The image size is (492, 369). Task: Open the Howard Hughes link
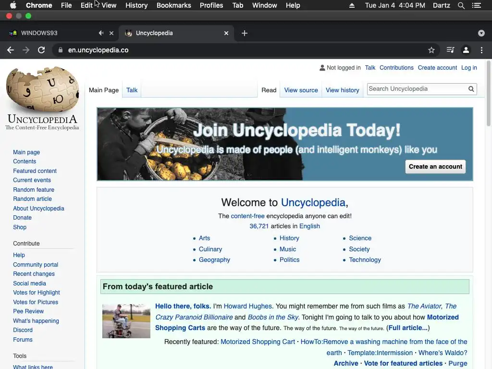[x=247, y=306]
